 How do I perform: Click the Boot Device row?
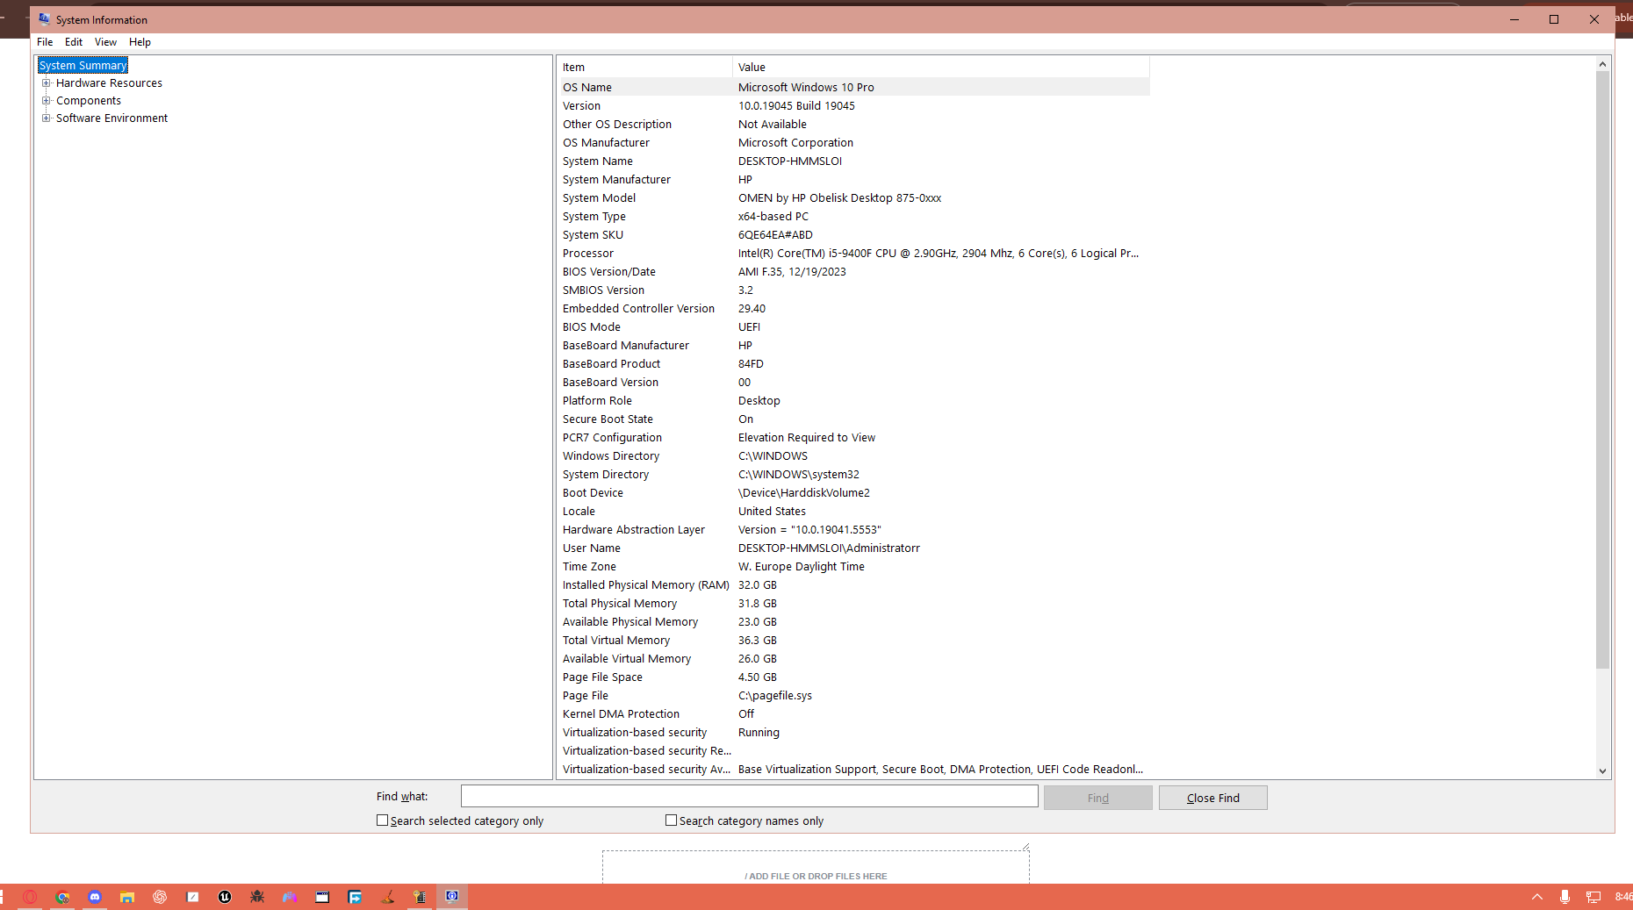(854, 493)
